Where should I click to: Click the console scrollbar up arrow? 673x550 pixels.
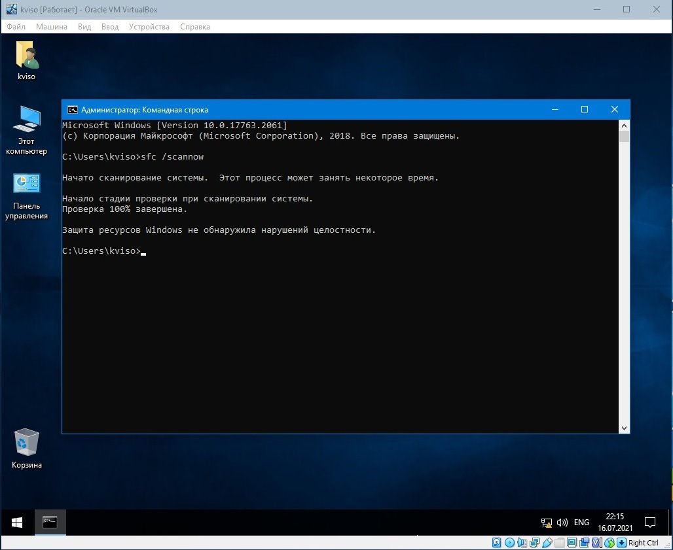[x=624, y=126]
